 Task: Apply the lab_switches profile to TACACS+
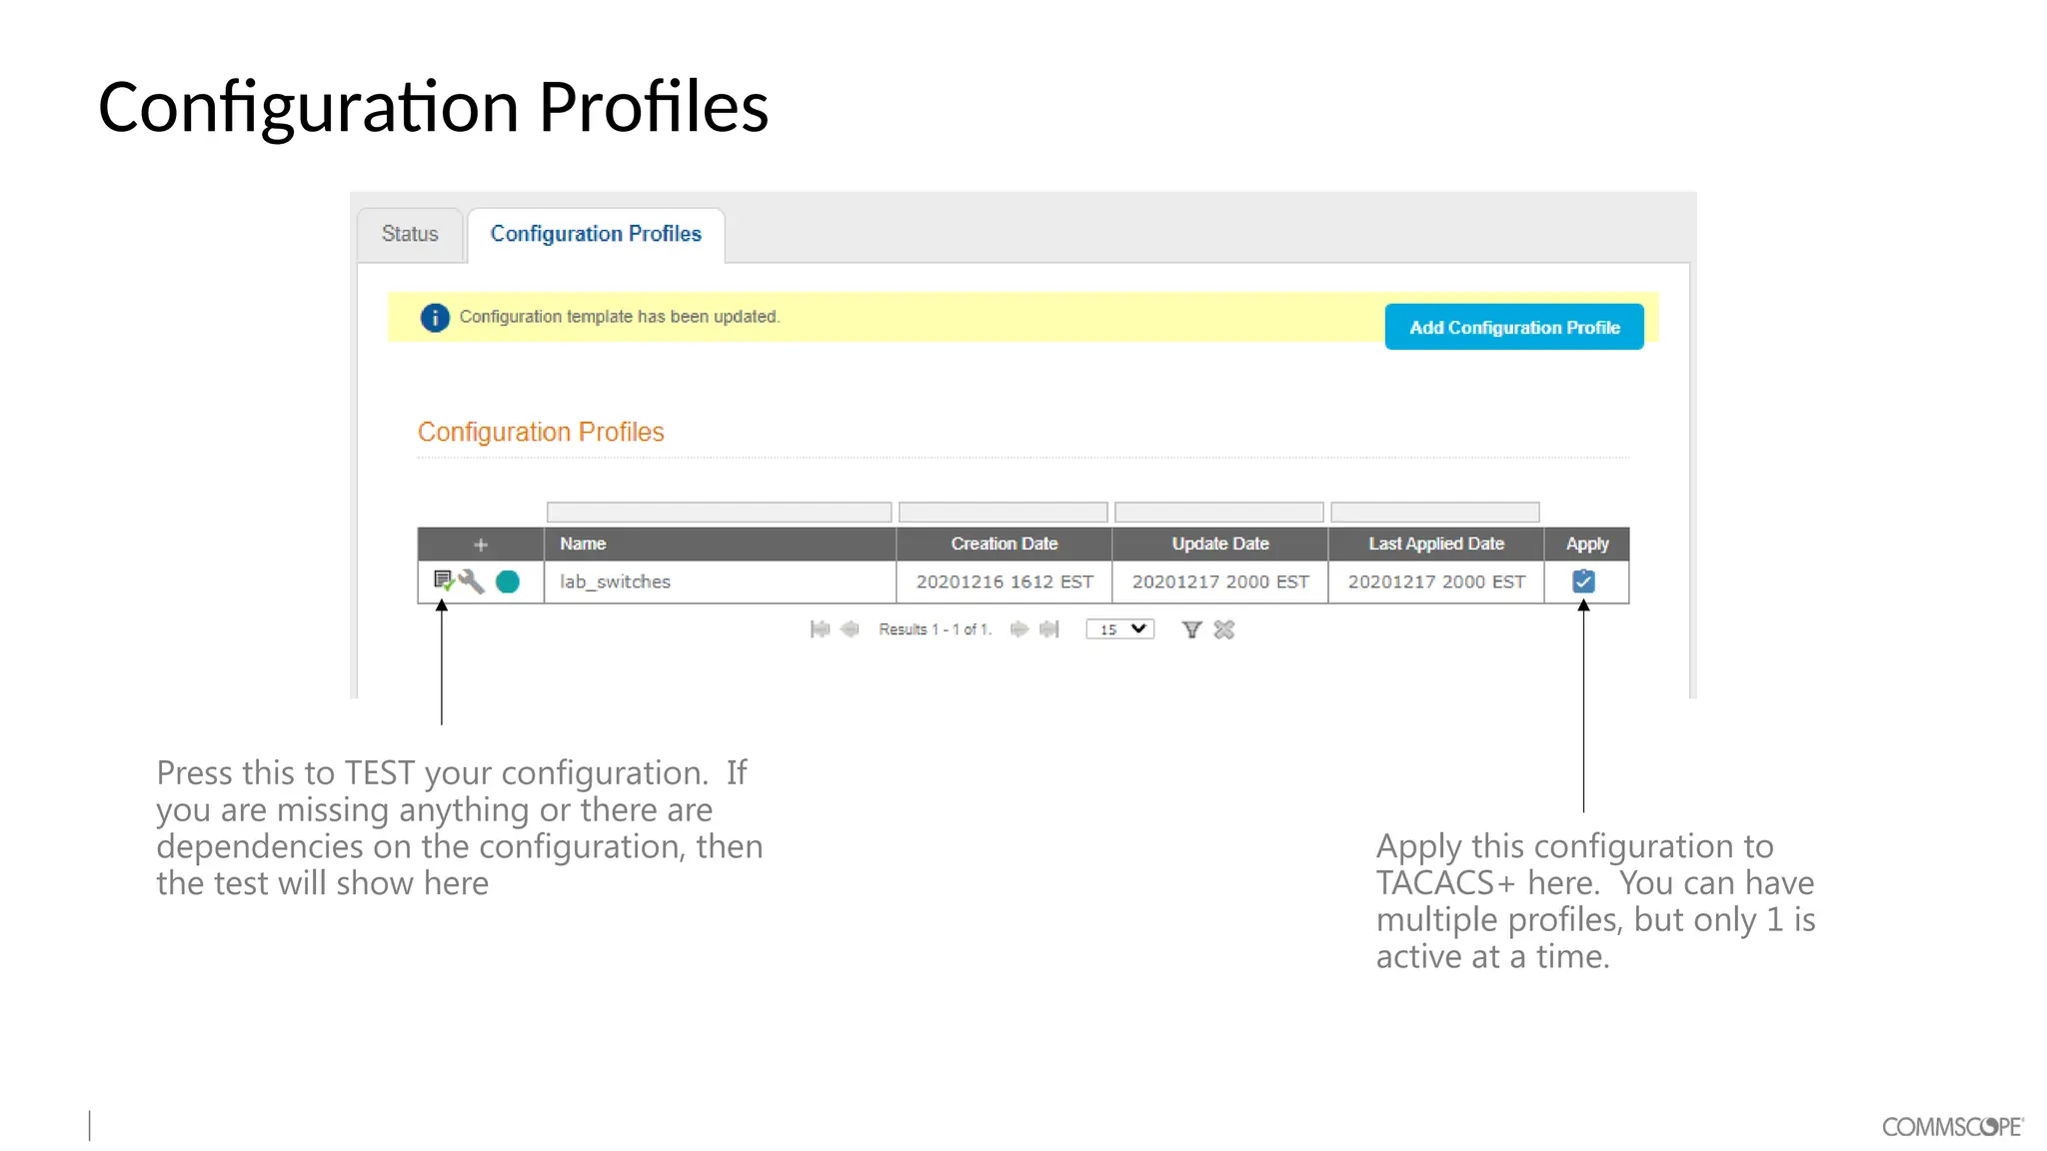[1583, 581]
